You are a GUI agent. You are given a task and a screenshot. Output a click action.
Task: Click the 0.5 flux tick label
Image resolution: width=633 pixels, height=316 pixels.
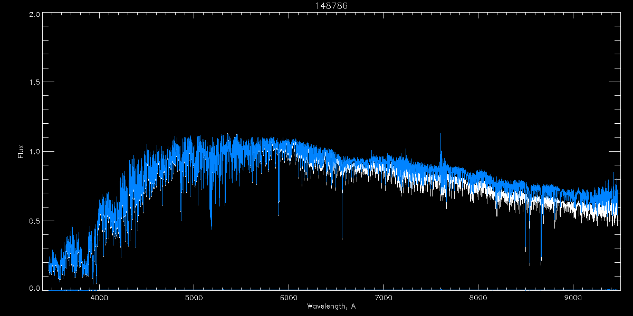[34, 221]
